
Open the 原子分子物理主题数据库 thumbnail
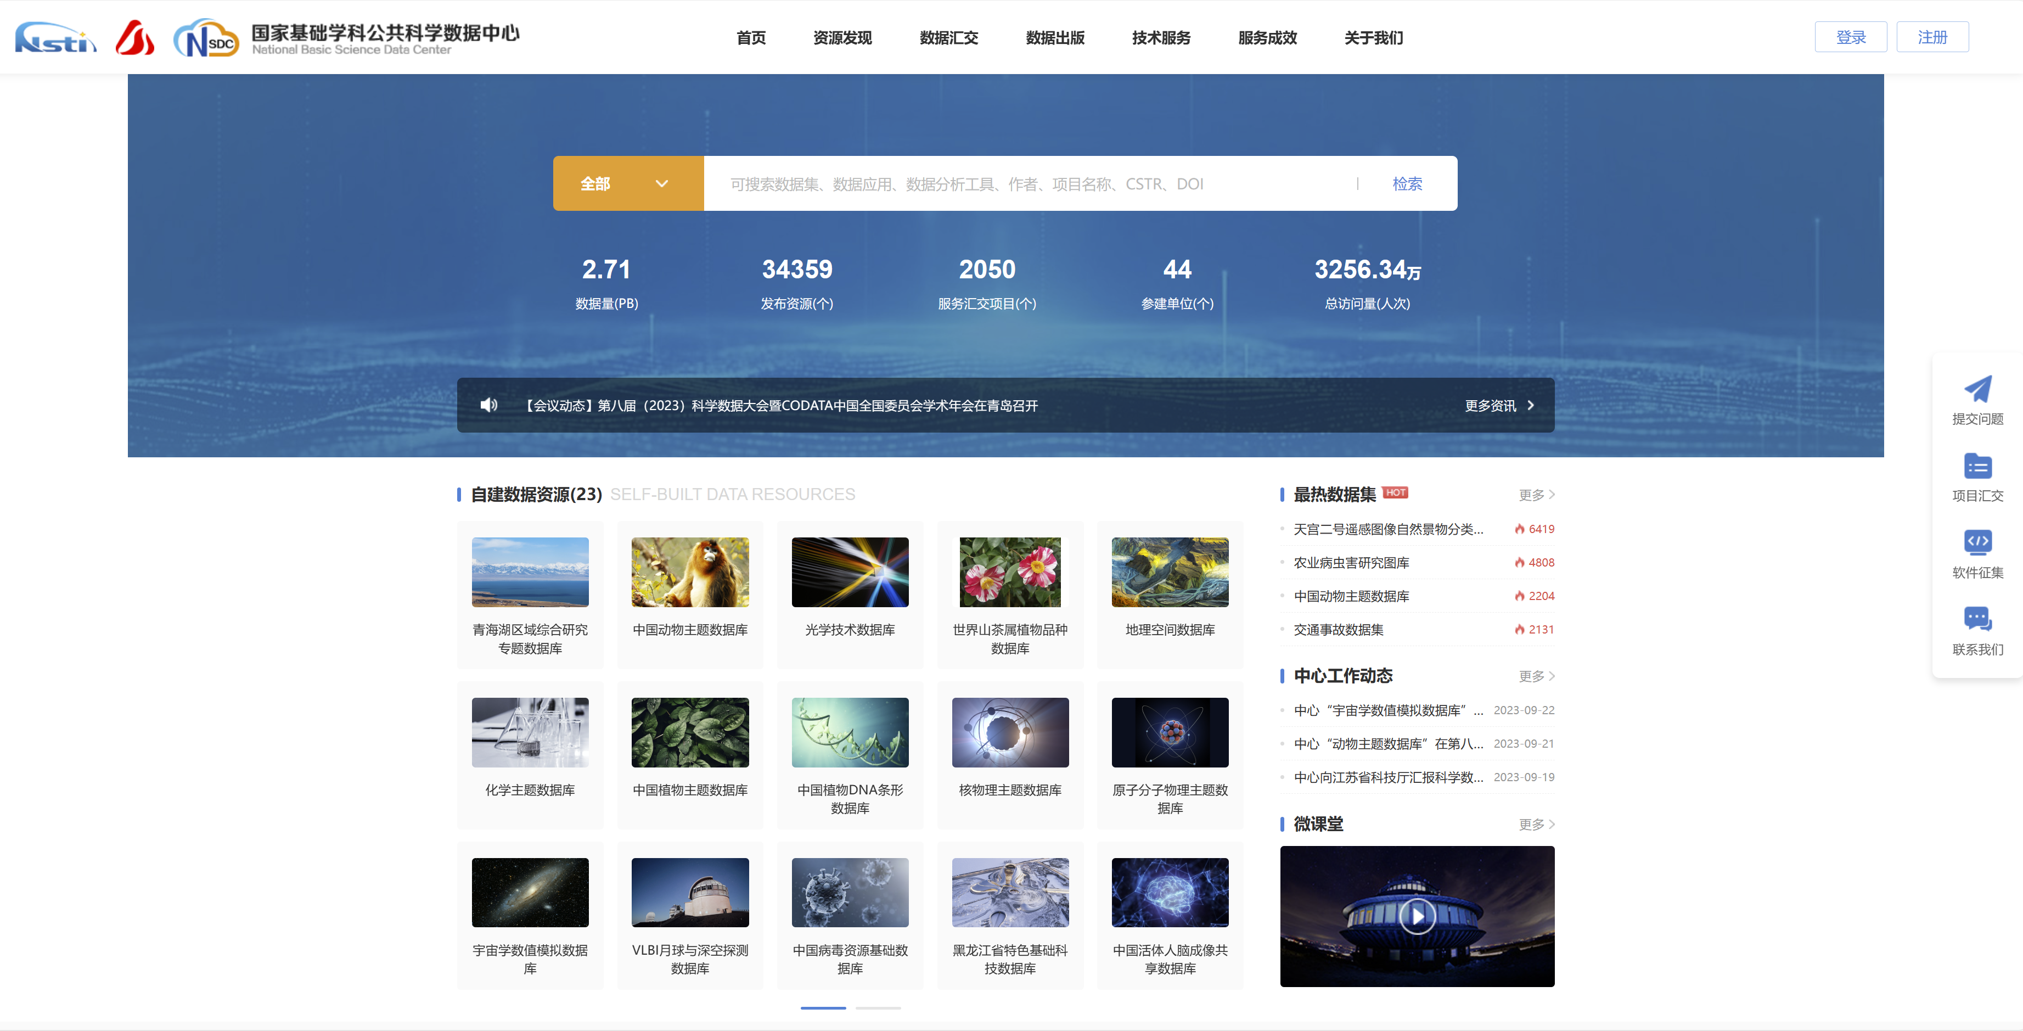click(x=1170, y=732)
